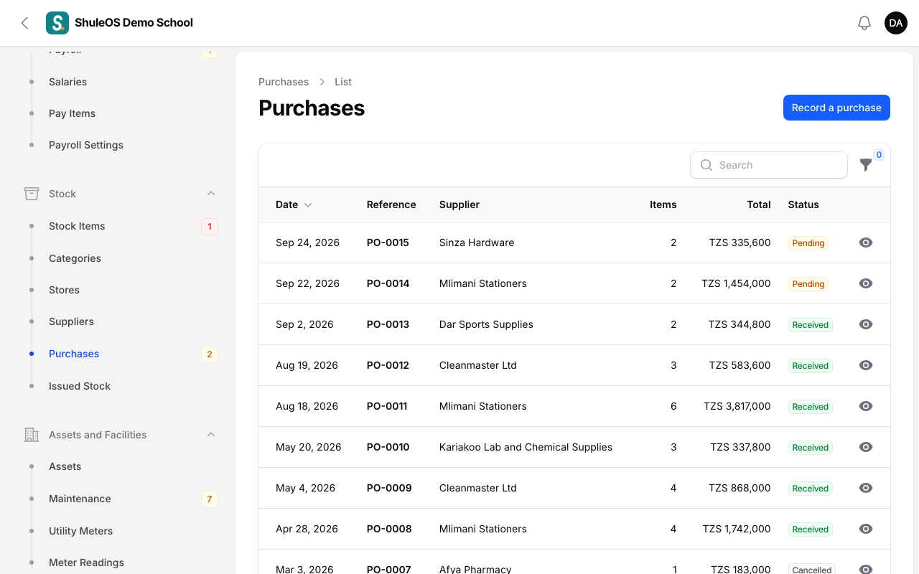Open Stores in the sidebar
Image resolution: width=919 pixels, height=574 pixels.
tap(64, 290)
